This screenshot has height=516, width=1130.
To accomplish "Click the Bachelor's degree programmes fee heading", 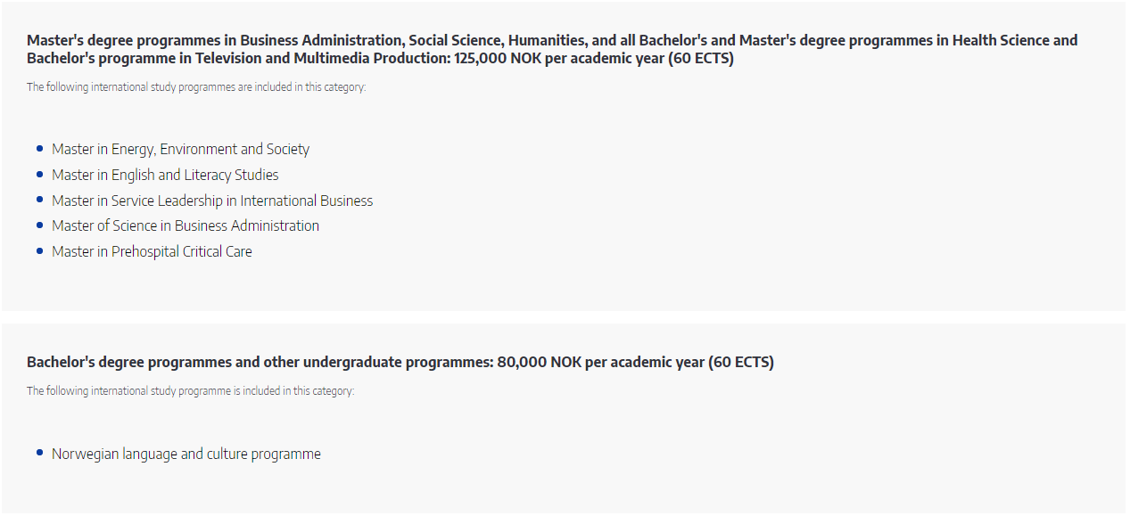I will coord(400,363).
